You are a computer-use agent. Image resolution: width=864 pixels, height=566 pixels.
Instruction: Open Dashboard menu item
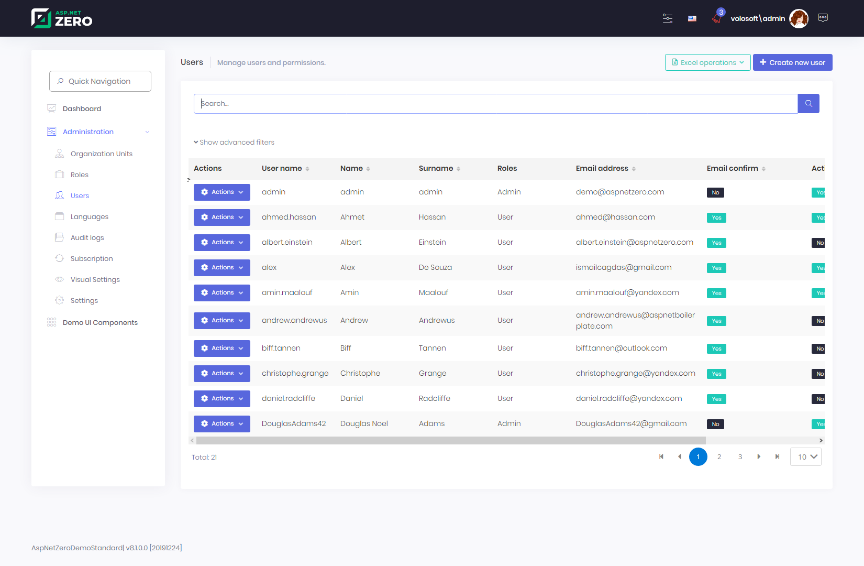pyautogui.click(x=82, y=108)
